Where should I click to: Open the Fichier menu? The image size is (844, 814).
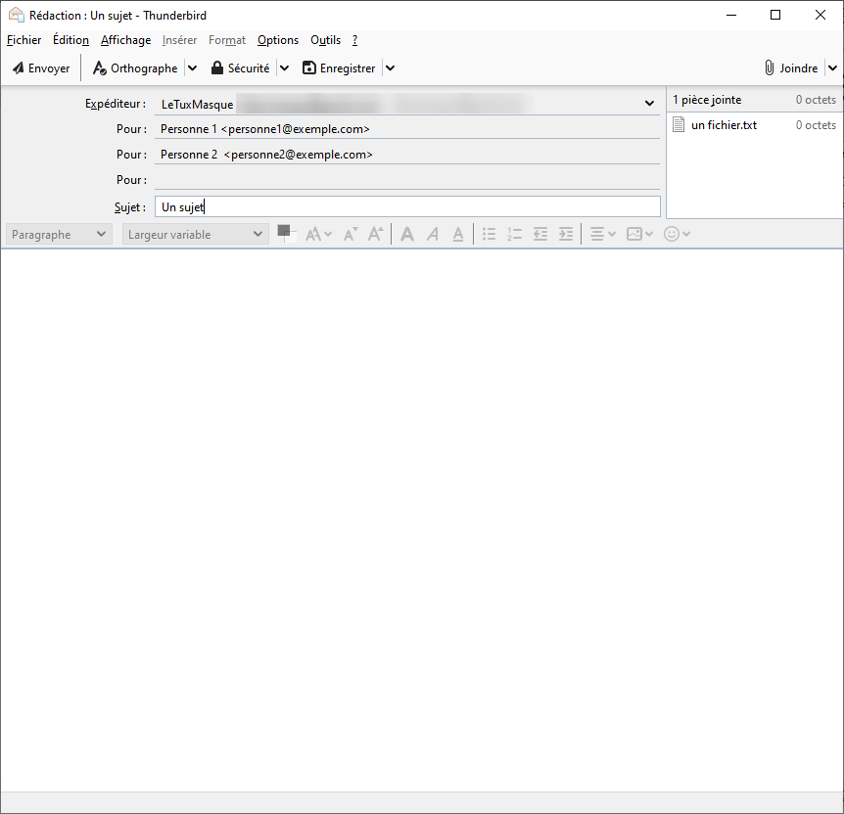(x=23, y=40)
